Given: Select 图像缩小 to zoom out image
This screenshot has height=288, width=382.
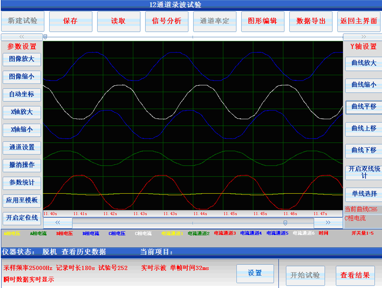Looking at the screenshot, I should pos(22,76).
